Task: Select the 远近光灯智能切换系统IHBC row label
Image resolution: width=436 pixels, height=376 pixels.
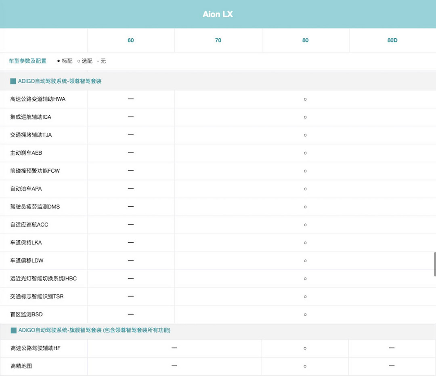Action: coord(43,278)
